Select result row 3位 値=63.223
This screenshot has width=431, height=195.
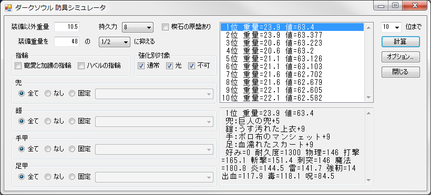[292, 43]
